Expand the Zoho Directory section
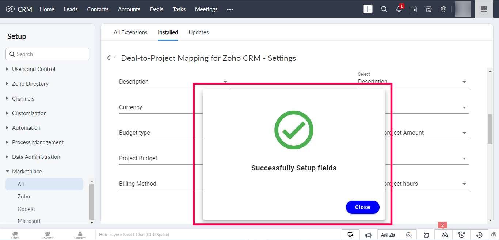 [30, 84]
